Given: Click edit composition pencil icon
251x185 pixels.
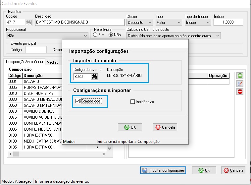Looking at the screenshot, I should 240,83.
